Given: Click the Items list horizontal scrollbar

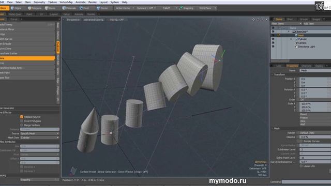Looking at the screenshot, I should pyautogui.click(x=280, y=61).
